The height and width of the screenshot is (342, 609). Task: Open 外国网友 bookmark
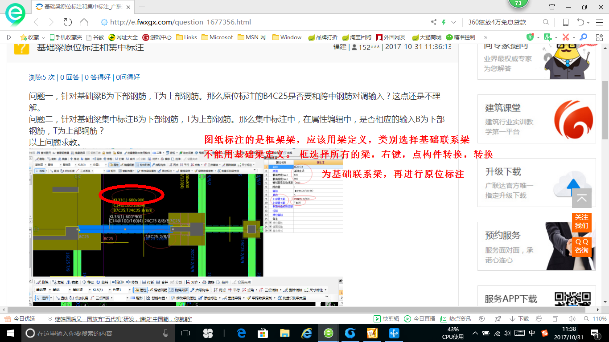tap(391, 37)
